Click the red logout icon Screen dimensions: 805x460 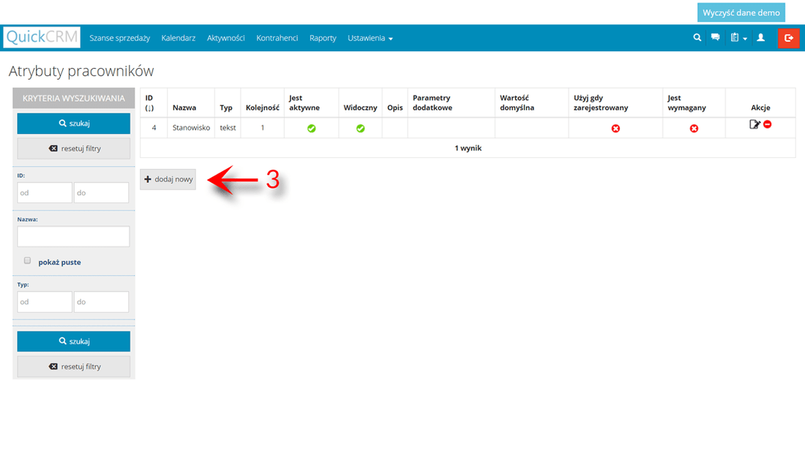tap(788, 38)
